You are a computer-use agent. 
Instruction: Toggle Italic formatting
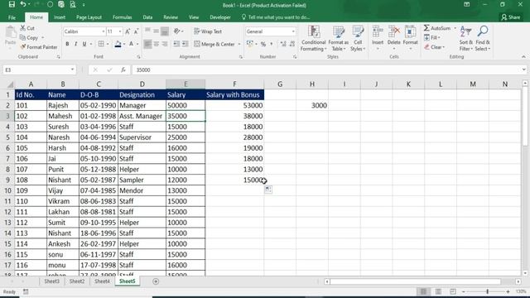click(x=75, y=44)
